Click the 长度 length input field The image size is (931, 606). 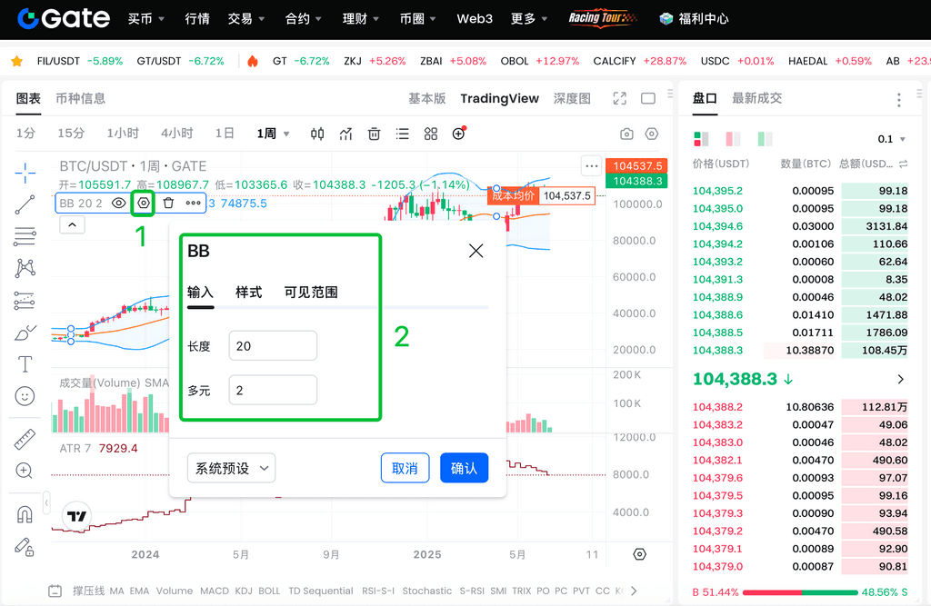(x=273, y=346)
